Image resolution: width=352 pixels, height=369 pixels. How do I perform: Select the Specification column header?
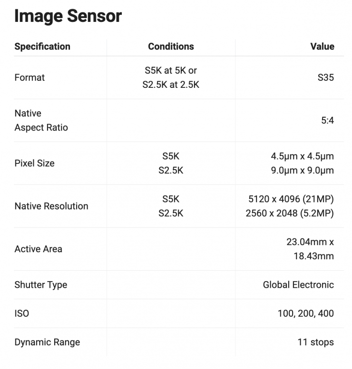pyautogui.click(x=42, y=47)
